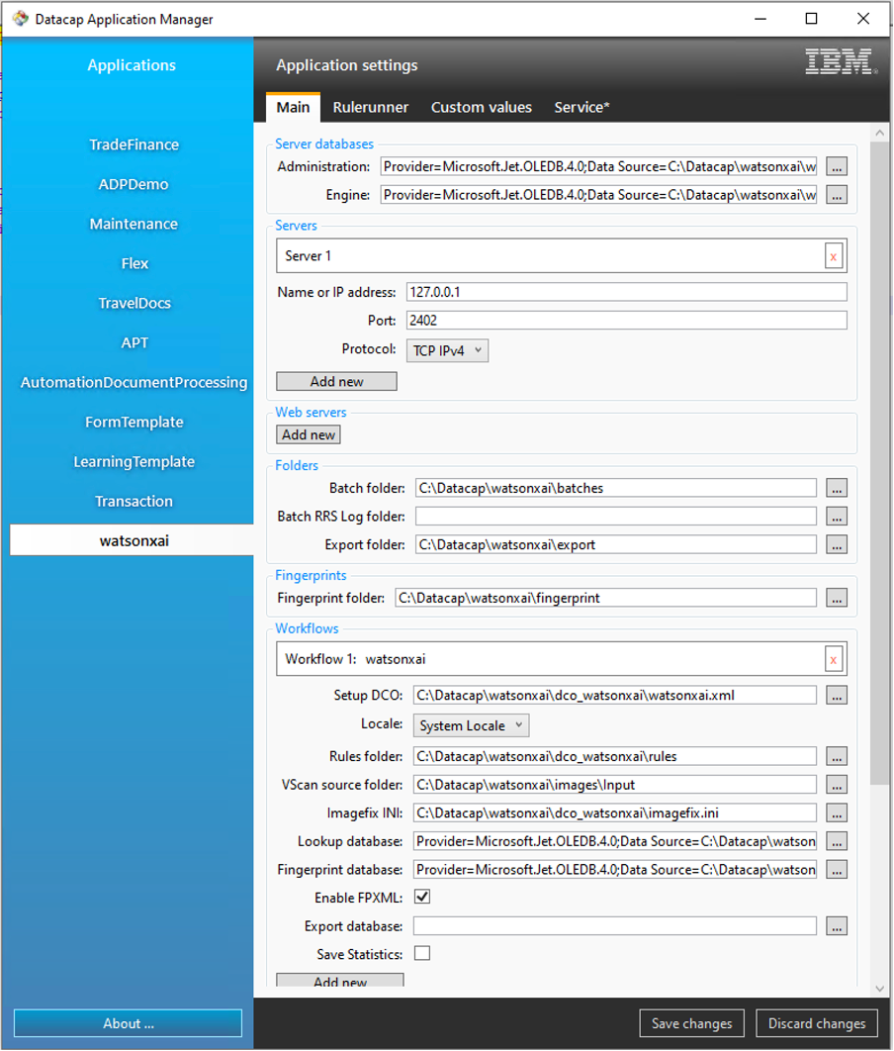Image resolution: width=894 pixels, height=1051 pixels.
Task: Click browse button for Engine database
Action: (837, 195)
